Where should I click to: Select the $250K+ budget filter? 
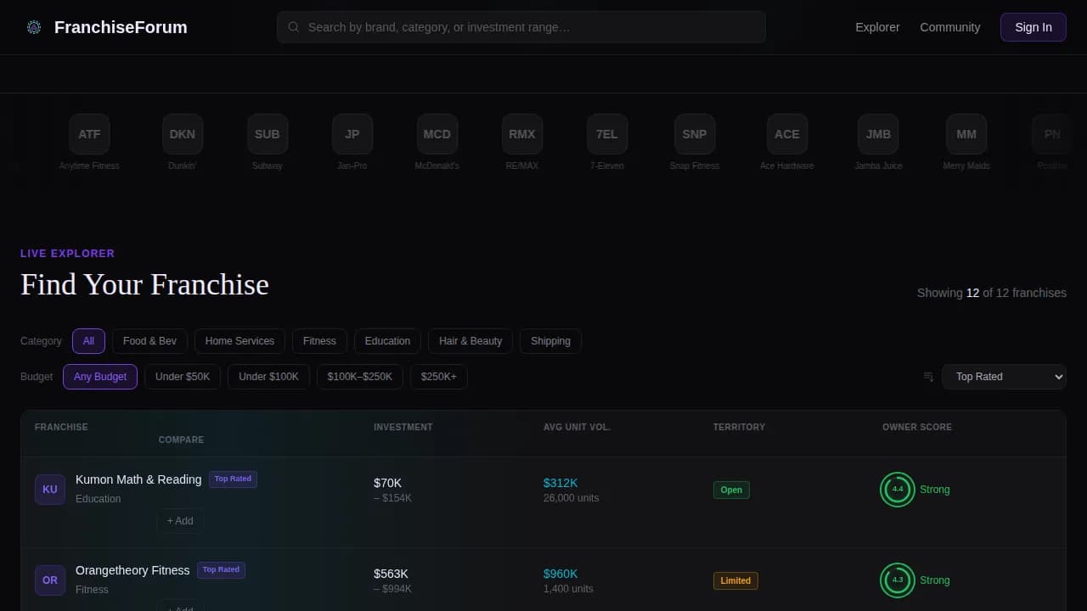[x=439, y=377]
